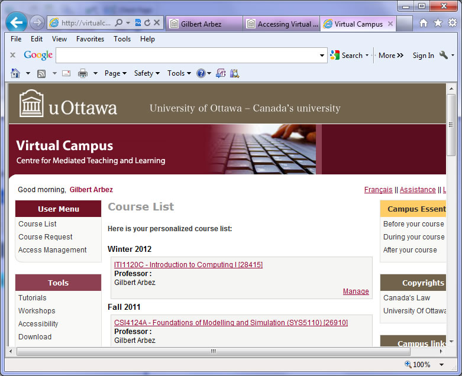462x376 pixels.
Task: Close the Virtual Campus tab
Action: [390, 24]
